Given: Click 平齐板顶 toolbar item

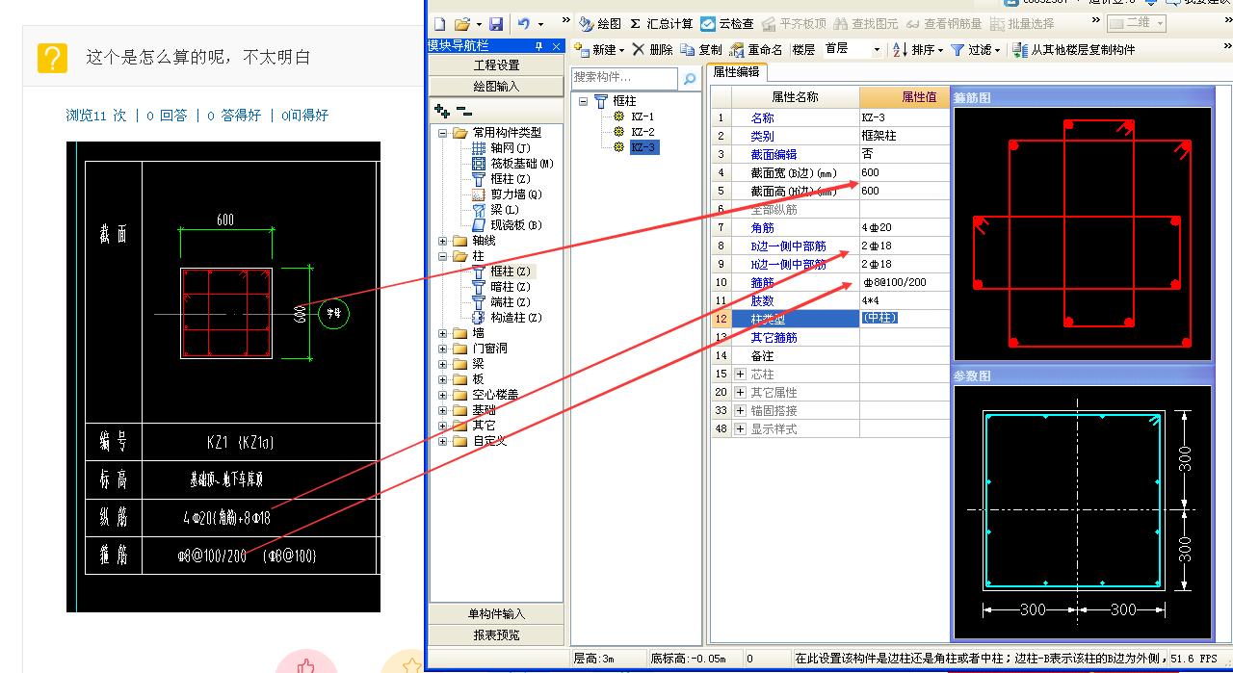Looking at the screenshot, I should tap(794, 23).
